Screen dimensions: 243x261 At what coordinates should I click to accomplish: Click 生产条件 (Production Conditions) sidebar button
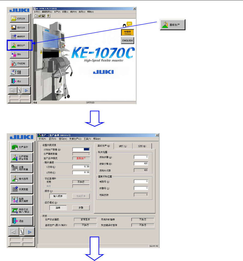(22, 147)
